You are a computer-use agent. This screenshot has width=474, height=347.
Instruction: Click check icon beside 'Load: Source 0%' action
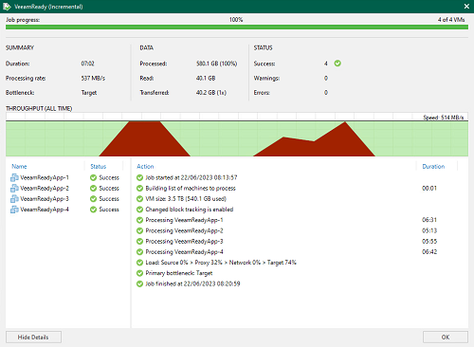coord(139,263)
